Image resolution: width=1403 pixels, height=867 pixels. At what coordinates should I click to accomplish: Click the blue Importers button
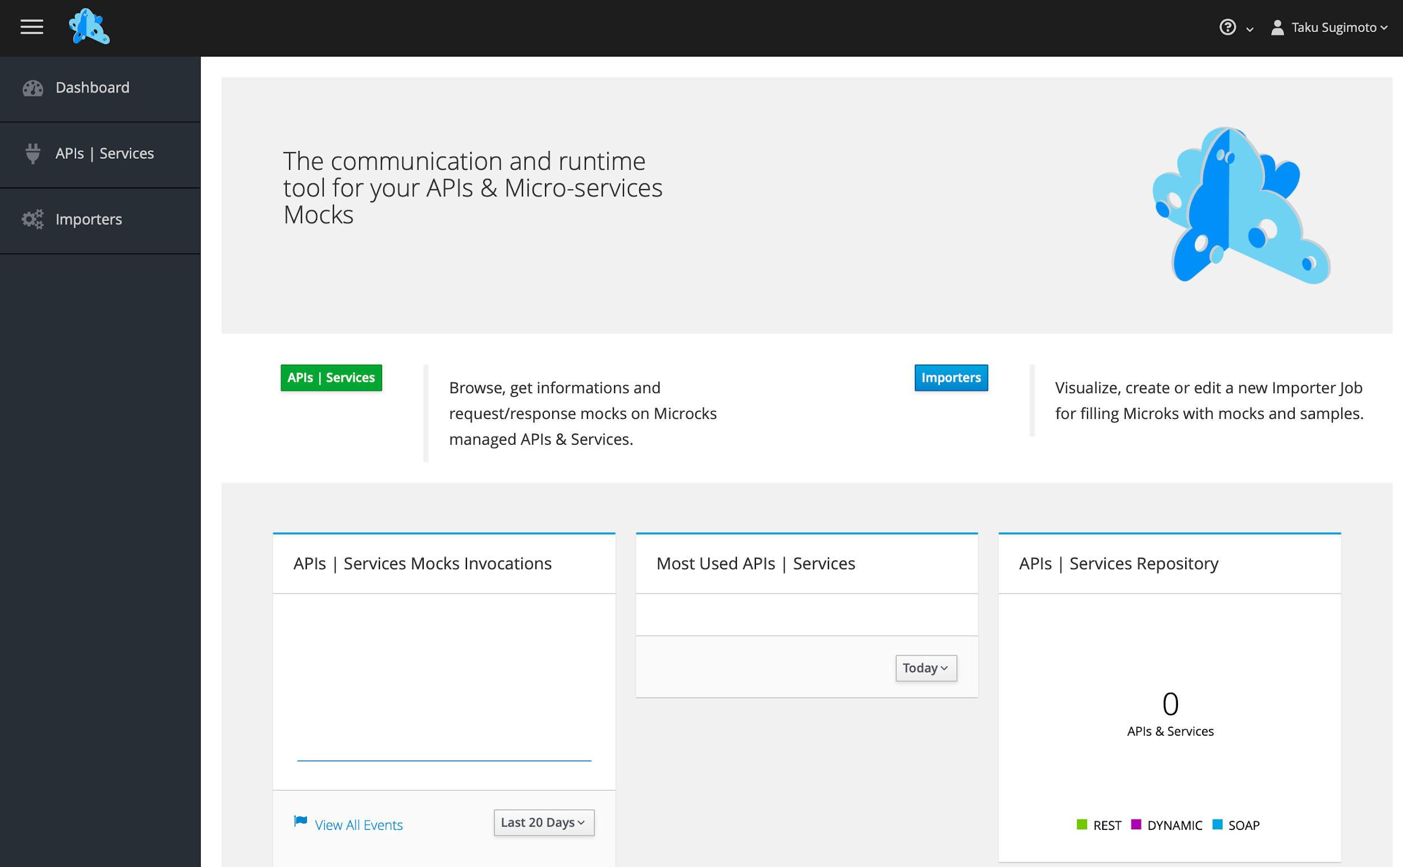click(x=951, y=378)
